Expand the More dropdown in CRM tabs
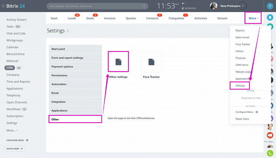 (x=253, y=18)
